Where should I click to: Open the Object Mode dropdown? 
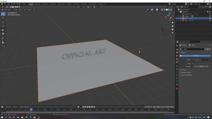coord(7,10)
